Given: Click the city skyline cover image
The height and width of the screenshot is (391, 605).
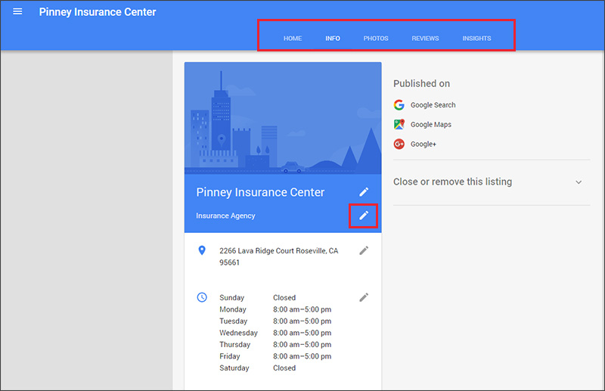Looking at the screenshot, I should pyautogui.click(x=283, y=118).
